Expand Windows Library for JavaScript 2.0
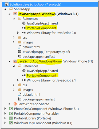This screenshot has width=99, height=129. pyautogui.click(x=18, y=33)
